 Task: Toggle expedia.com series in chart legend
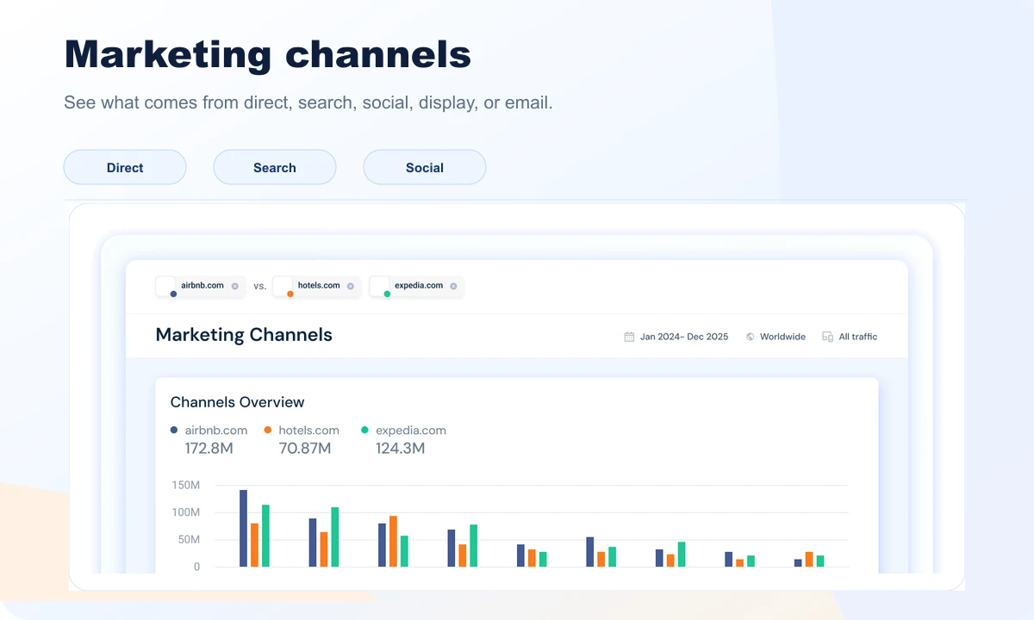[404, 430]
